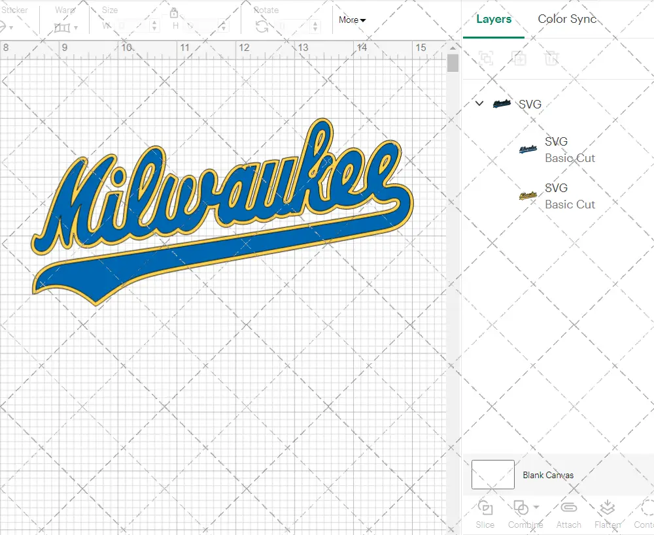This screenshot has width=654, height=535.
Task: Select the Milwaukee logo on the canvas
Action: coord(222,212)
